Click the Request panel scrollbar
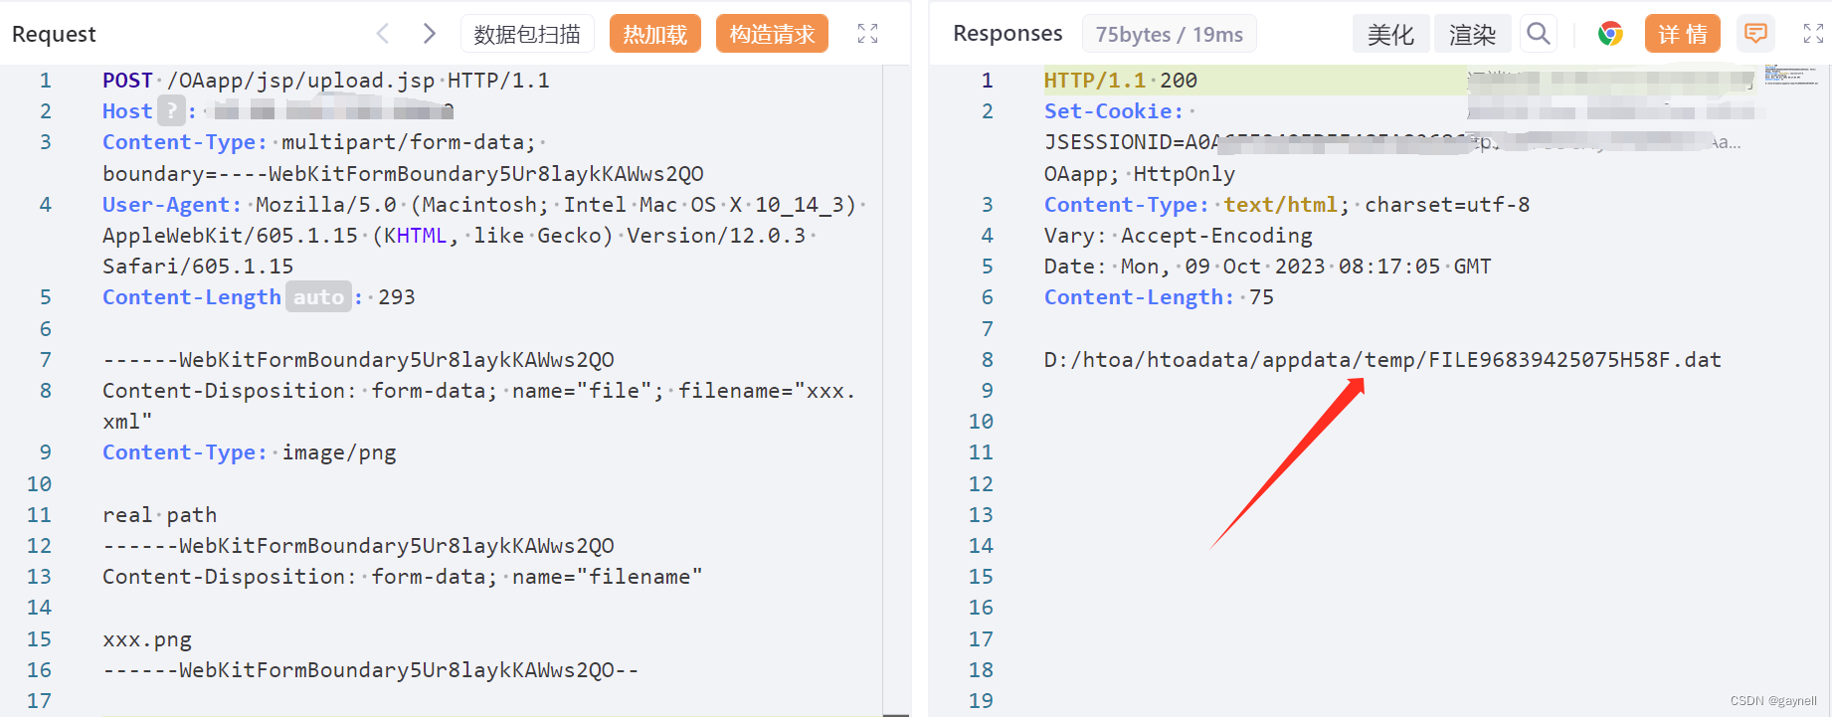This screenshot has height=717, width=1832. click(896, 391)
